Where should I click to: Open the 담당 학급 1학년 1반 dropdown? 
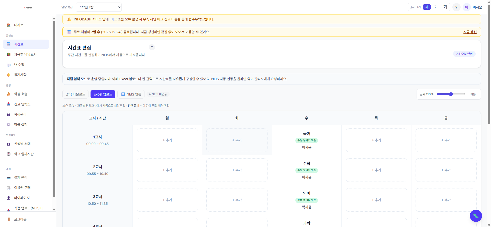99,7
